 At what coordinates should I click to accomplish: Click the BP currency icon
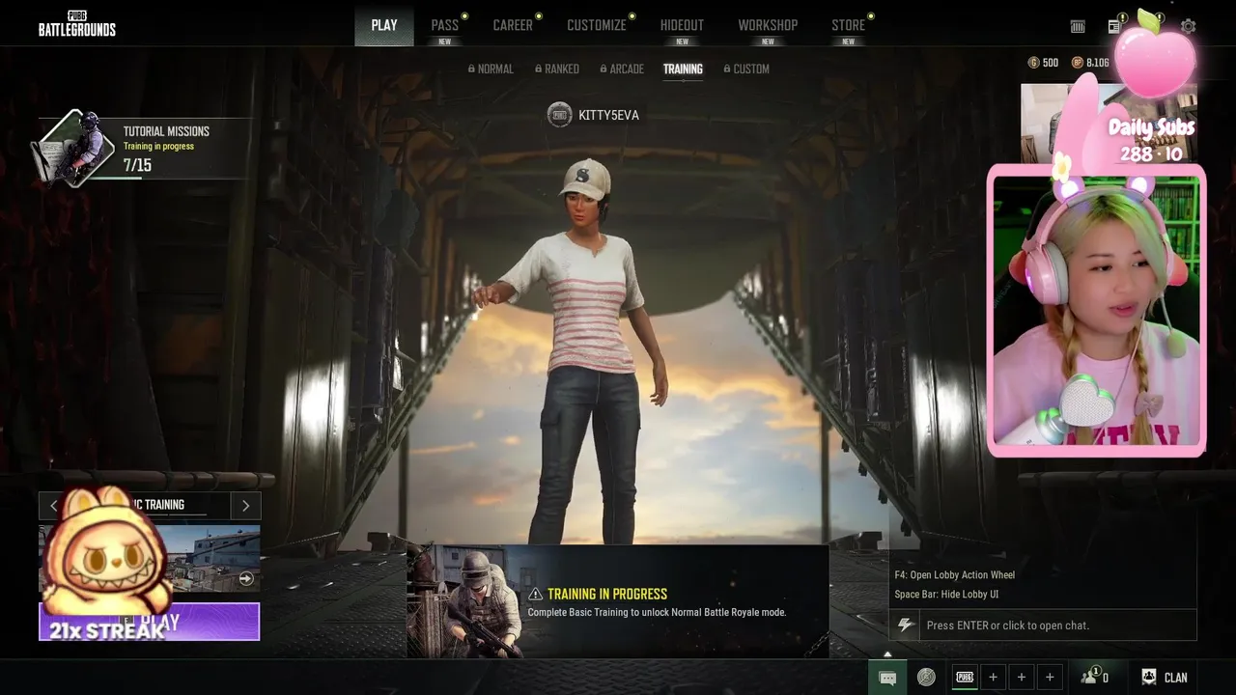tap(1077, 63)
